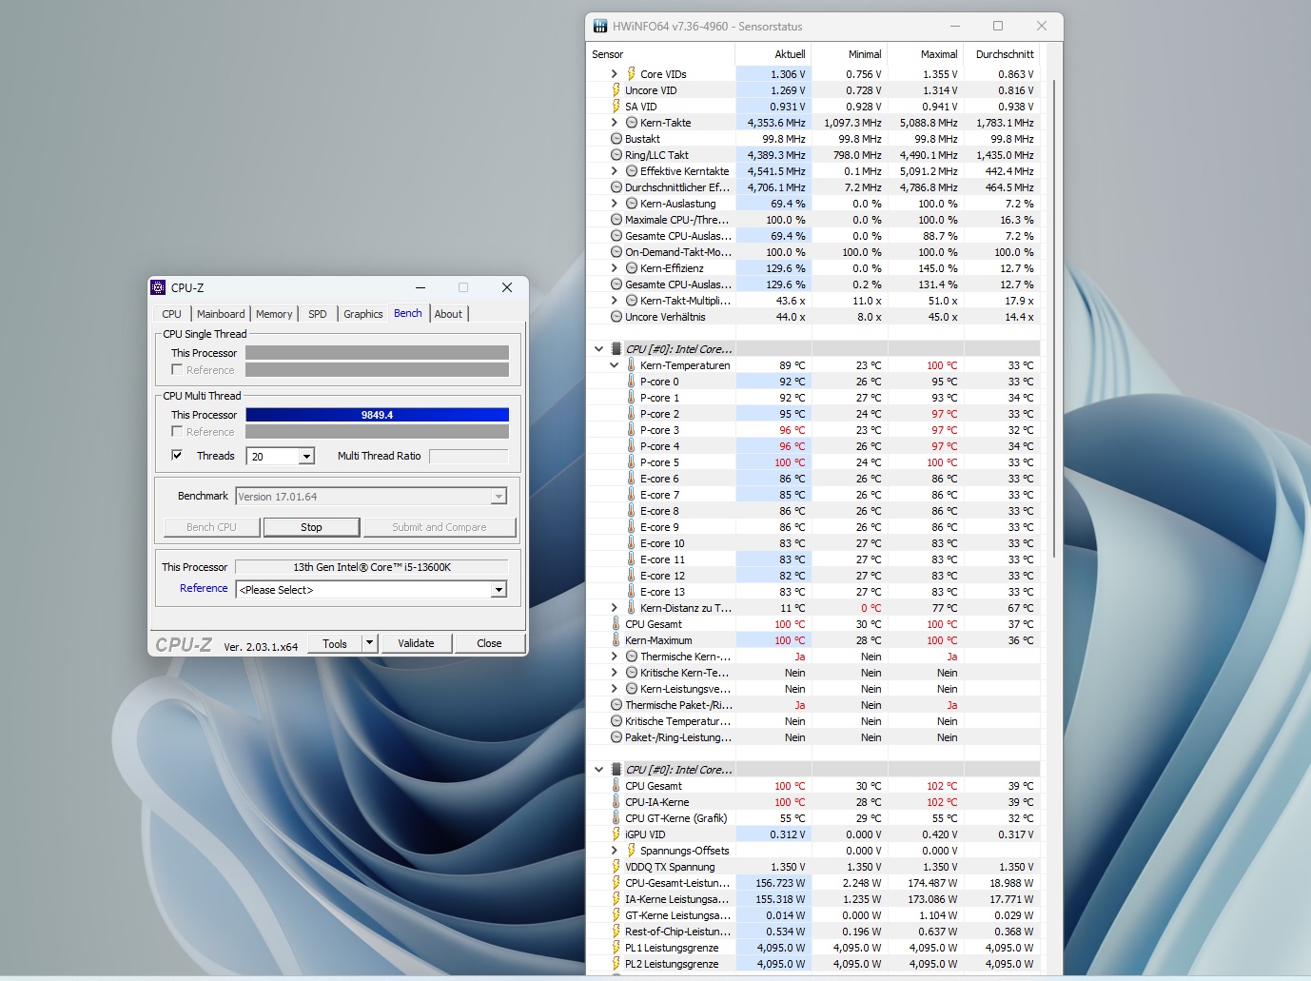Viewport: 1311px width, 981px height.
Task: Click the Kern-Temperaturen thermometer icon
Action: click(631, 364)
